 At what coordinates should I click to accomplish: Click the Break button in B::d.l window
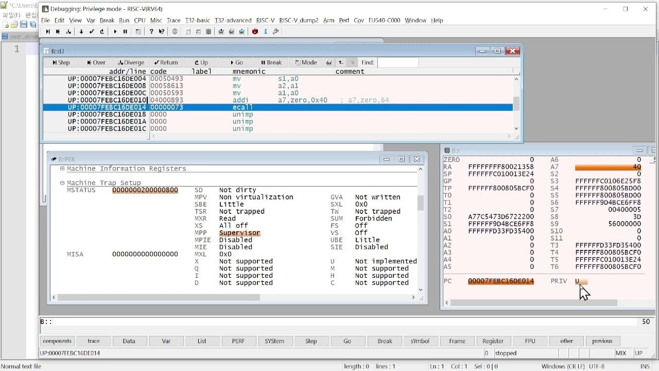(x=271, y=62)
